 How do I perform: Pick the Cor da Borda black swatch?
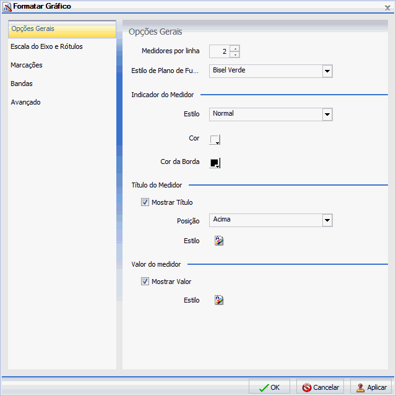(x=215, y=163)
